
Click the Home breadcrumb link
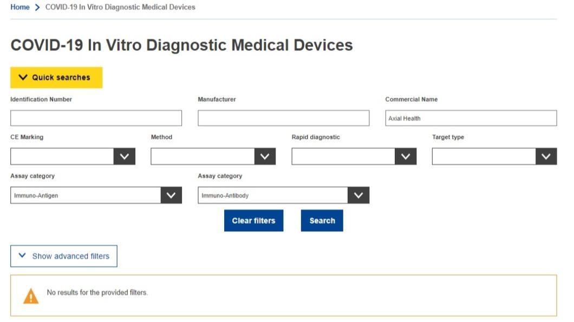coord(20,7)
